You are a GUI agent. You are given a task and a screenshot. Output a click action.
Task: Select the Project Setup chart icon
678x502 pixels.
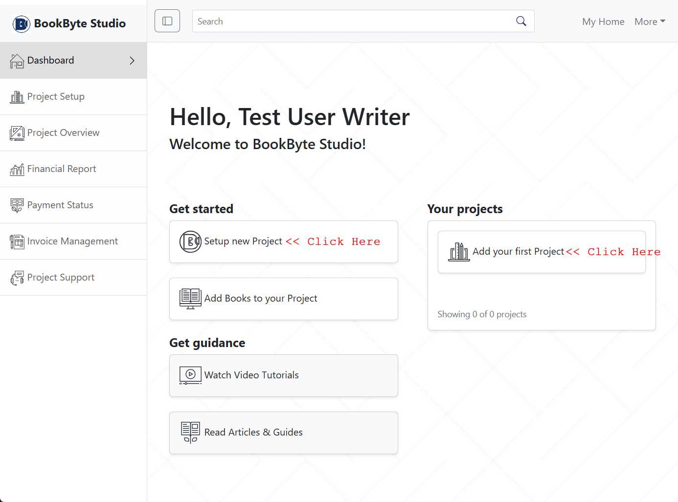pyautogui.click(x=17, y=96)
